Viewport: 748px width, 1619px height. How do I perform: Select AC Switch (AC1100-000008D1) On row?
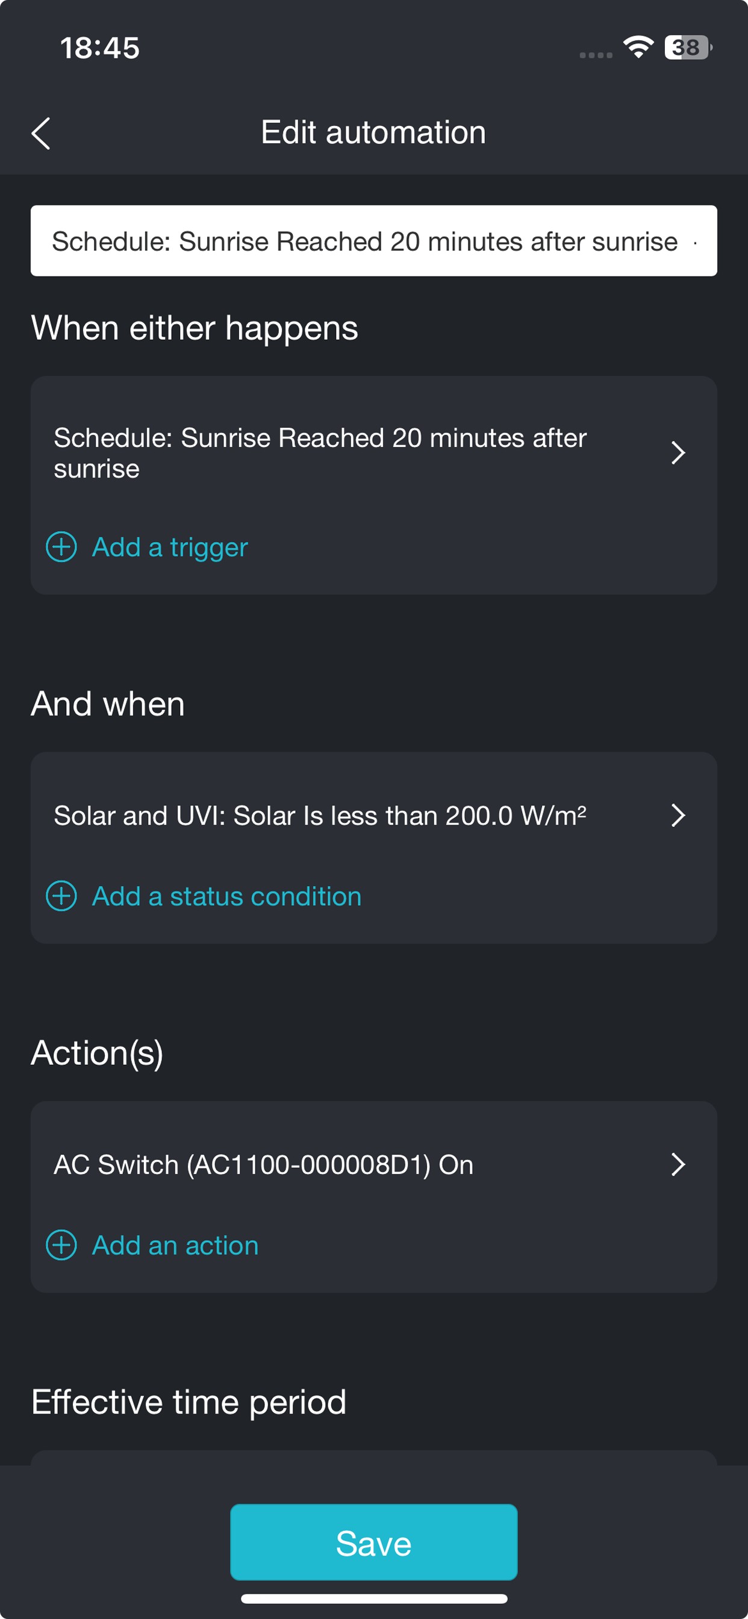(374, 1165)
